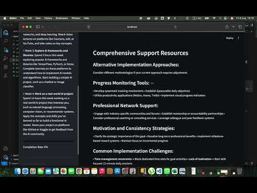This screenshot has width=257, height=193.
Task: Open VS Code Search icon in activity bar
Action: 6,41
